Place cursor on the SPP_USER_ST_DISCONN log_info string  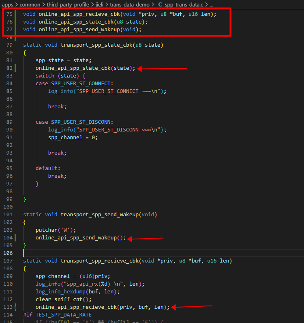click(x=118, y=130)
